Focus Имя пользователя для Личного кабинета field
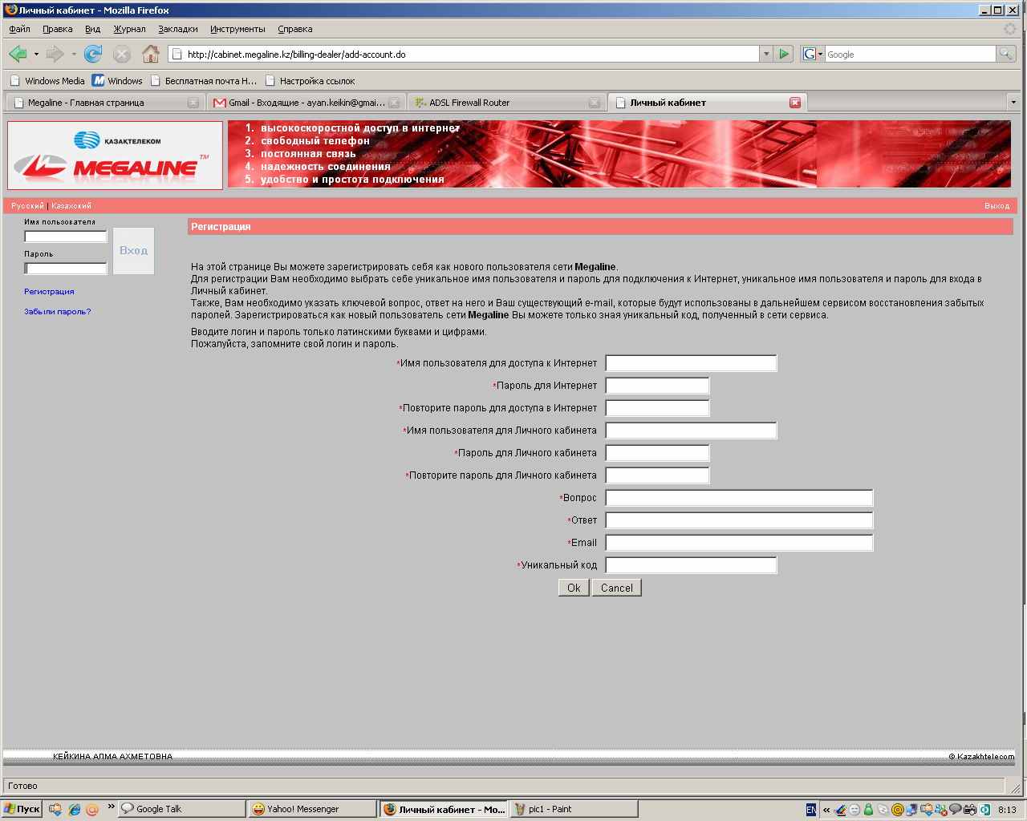This screenshot has height=821, width=1027. click(x=691, y=431)
